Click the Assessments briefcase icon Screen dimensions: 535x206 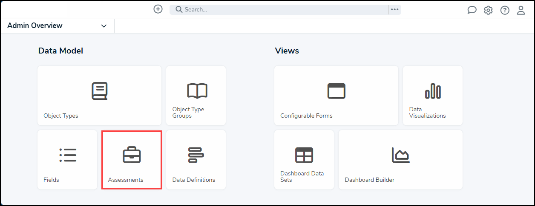click(132, 155)
